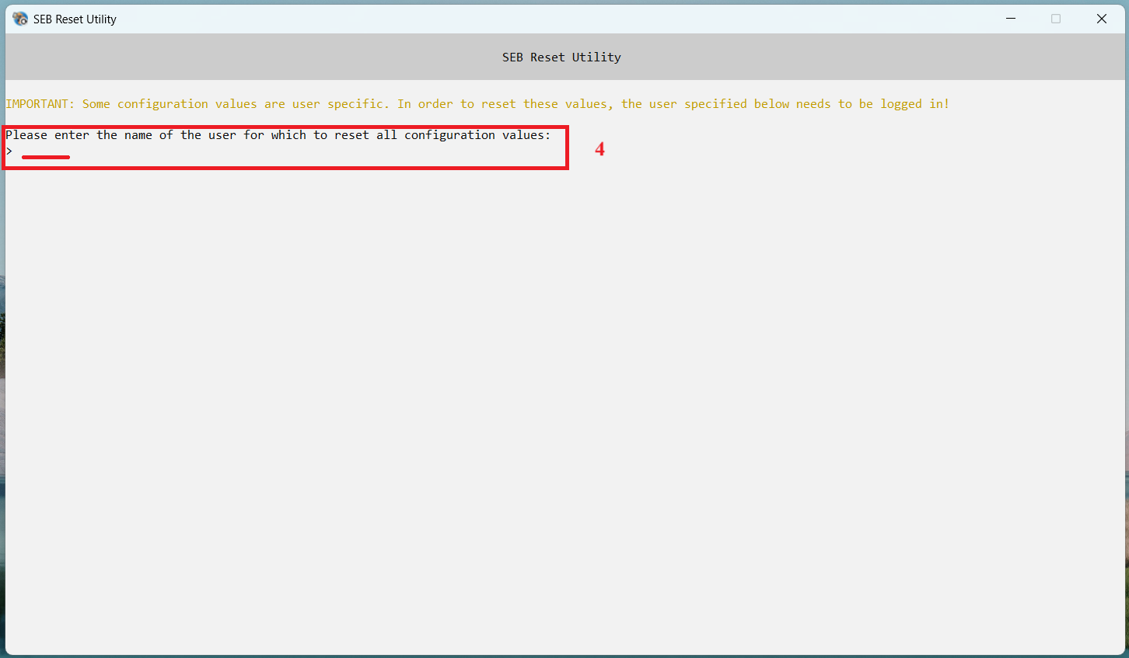Click the centered SEB Reset Utility header text
1129x658 pixels.
[561, 57]
